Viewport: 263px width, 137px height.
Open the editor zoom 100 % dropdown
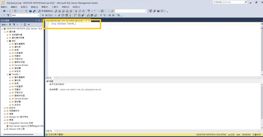coord(54,78)
